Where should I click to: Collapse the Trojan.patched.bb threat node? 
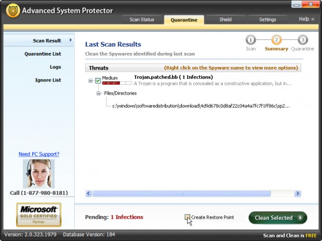[x=90, y=81]
